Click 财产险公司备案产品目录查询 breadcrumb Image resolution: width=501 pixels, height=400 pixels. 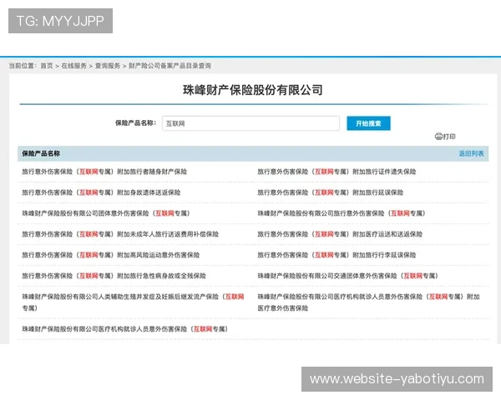tap(170, 66)
